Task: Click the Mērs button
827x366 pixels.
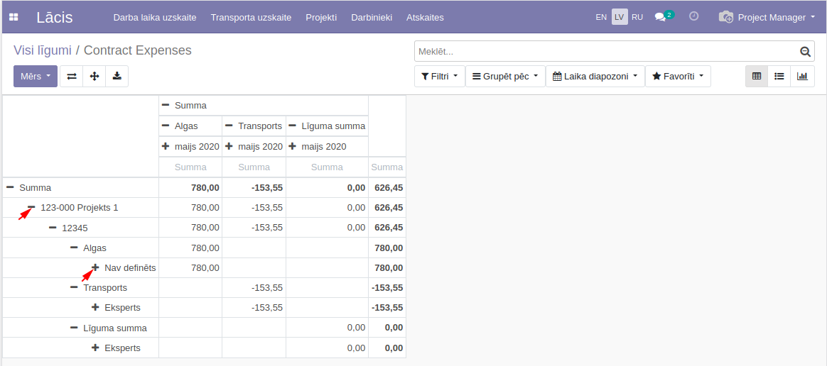Action: (35, 76)
